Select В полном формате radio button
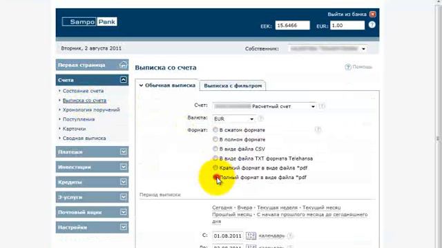Image resolution: width=442 pixels, height=248 pixels. [x=215, y=139]
